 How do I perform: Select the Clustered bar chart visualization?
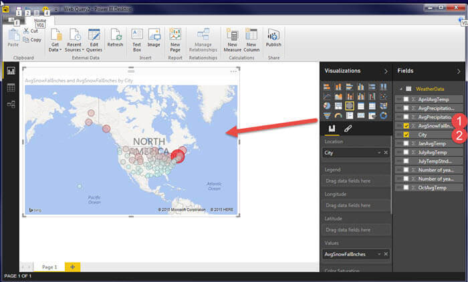(x=350, y=87)
